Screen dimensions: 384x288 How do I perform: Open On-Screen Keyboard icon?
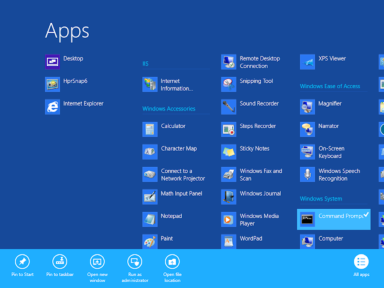(308, 152)
